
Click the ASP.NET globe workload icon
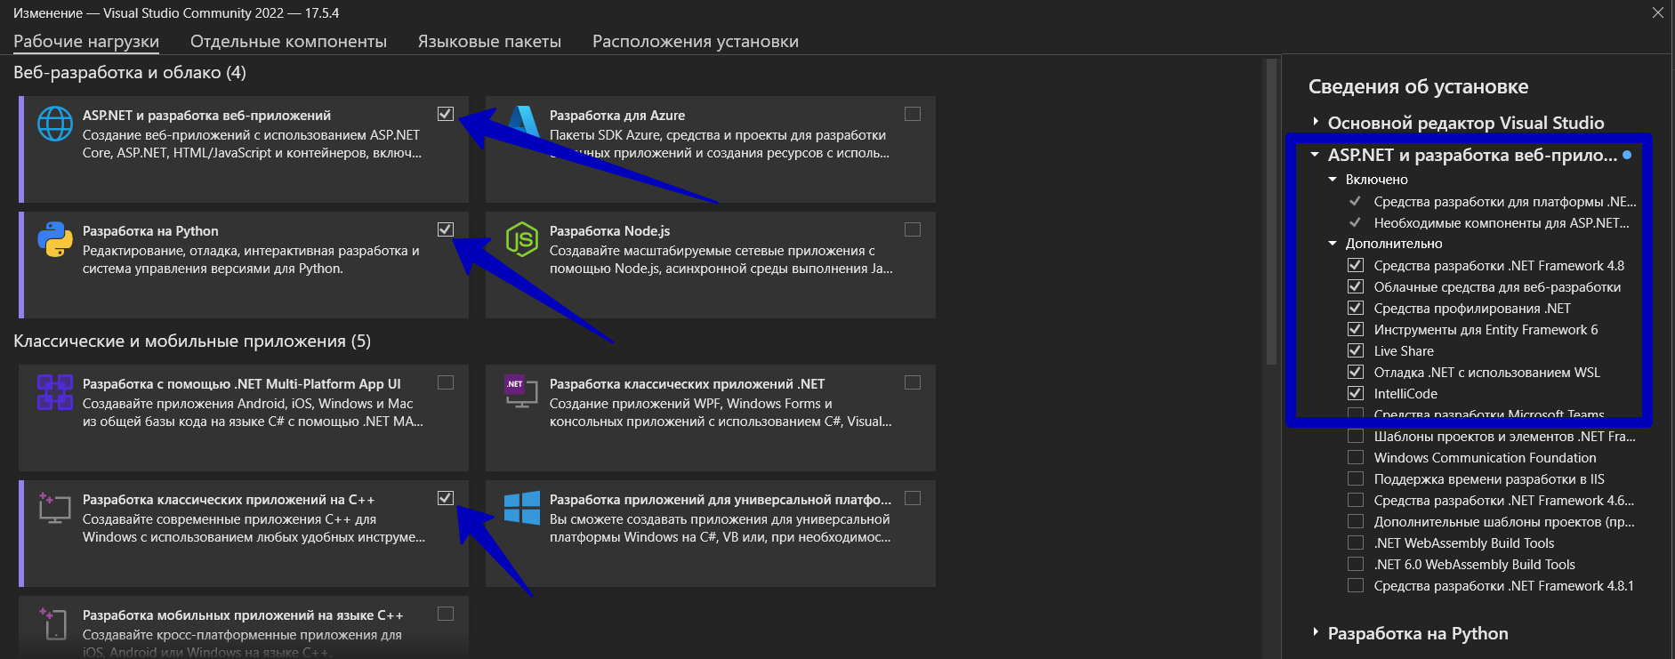coord(55,124)
